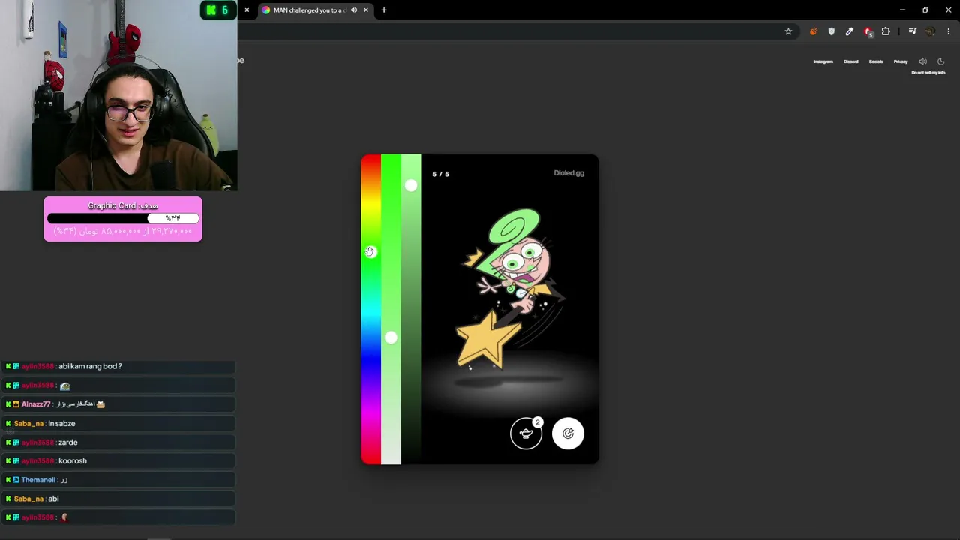Open the orange hand extension
The width and height of the screenshot is (960, 540).
813,31
